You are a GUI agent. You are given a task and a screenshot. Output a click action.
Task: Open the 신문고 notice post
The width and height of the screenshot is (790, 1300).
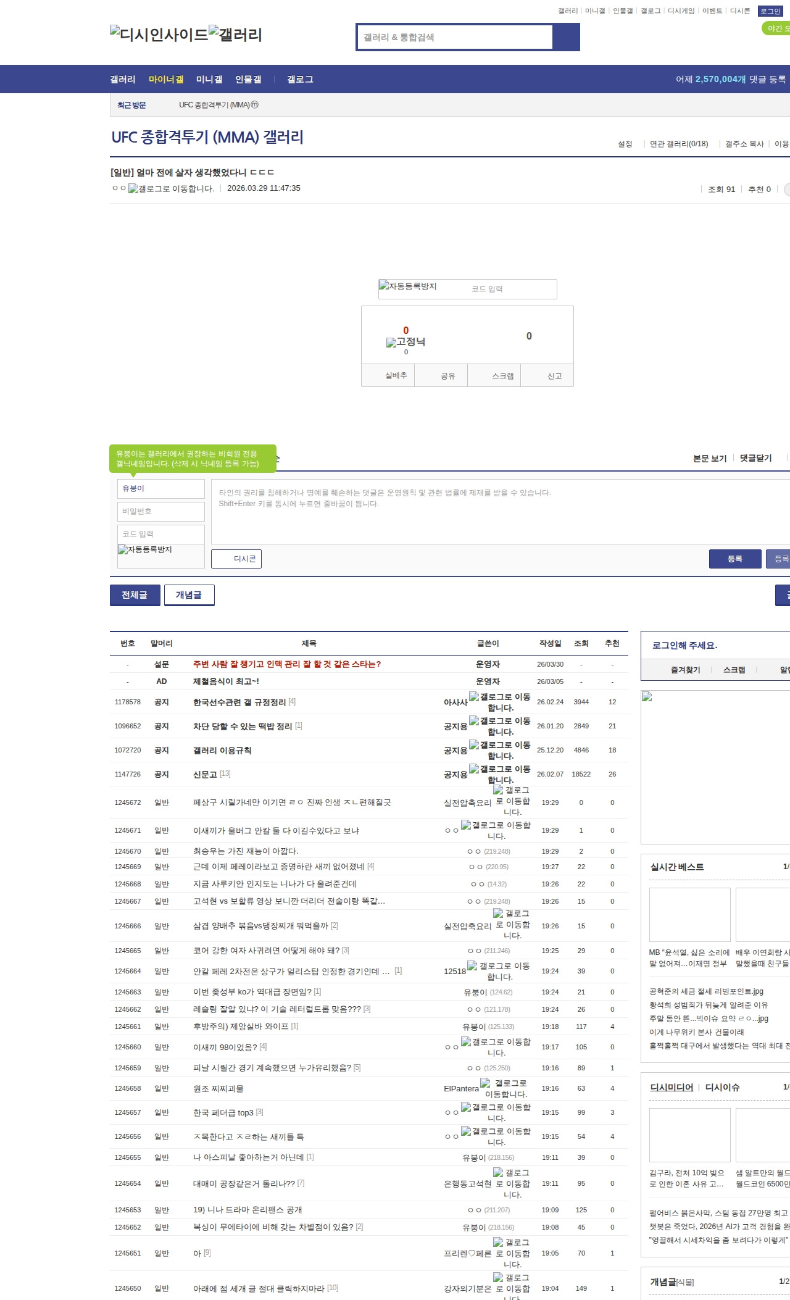point(205,774)
